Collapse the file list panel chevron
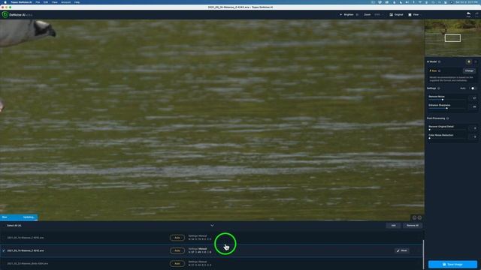 pyautogui.click(x=212, y=225)
